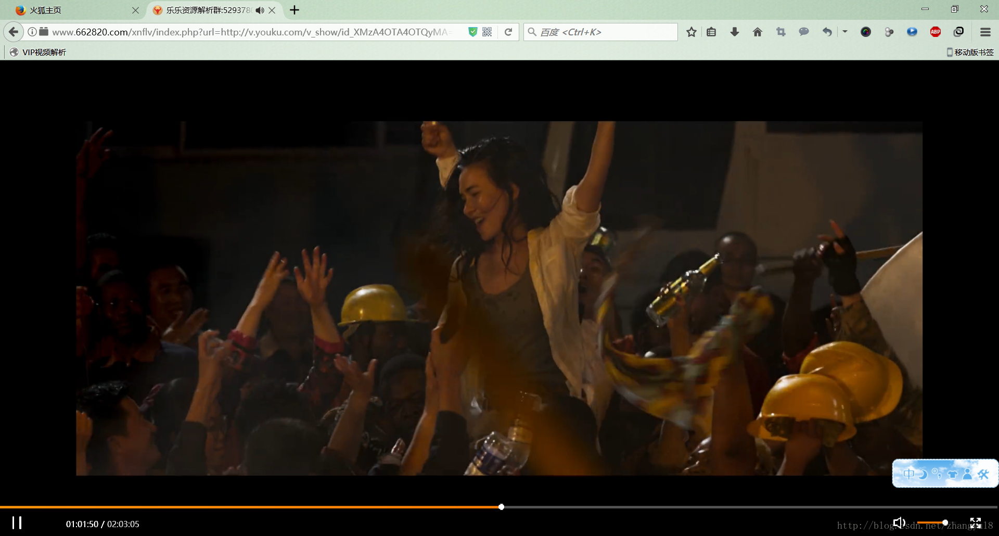
Task: Toggle the IME moon half-width mode
Action: point(923,474)
